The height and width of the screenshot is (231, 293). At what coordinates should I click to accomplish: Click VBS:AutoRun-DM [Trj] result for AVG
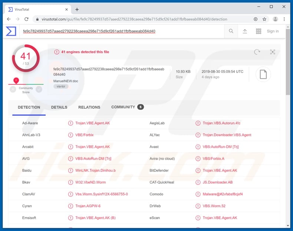point(93,159)
